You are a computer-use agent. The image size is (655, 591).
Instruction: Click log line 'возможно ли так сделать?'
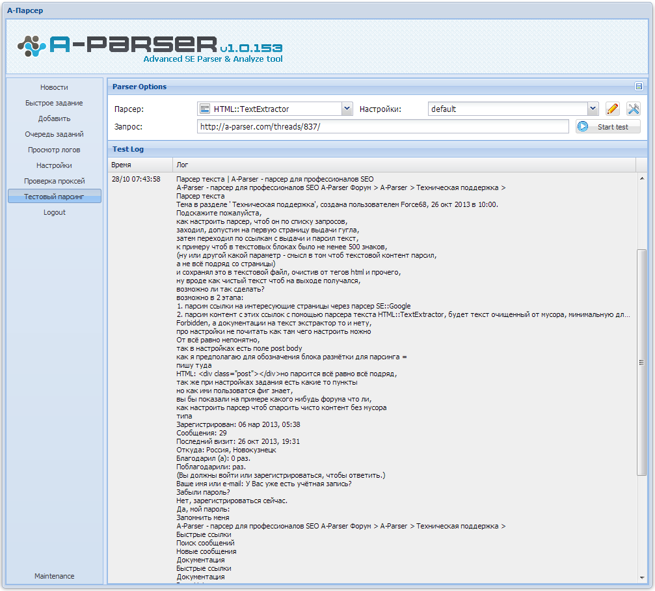coord(220,289)
